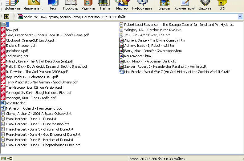Select Do Androids Dream of Electric Sheep.pdf

pos(47,66)
